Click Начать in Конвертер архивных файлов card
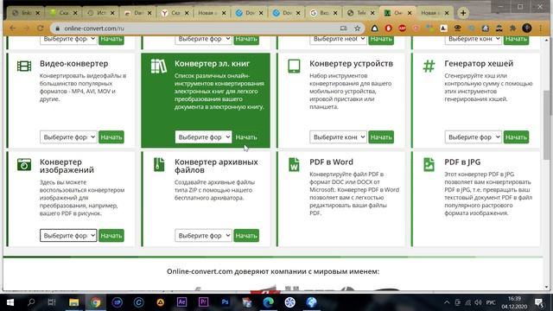This screenshot has width=553, height=311. 246,235
